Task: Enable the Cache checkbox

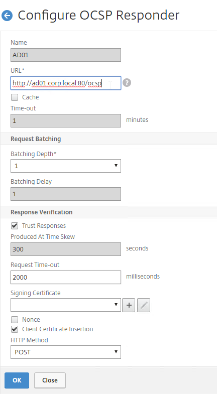Action: click(x=15, y=97)
